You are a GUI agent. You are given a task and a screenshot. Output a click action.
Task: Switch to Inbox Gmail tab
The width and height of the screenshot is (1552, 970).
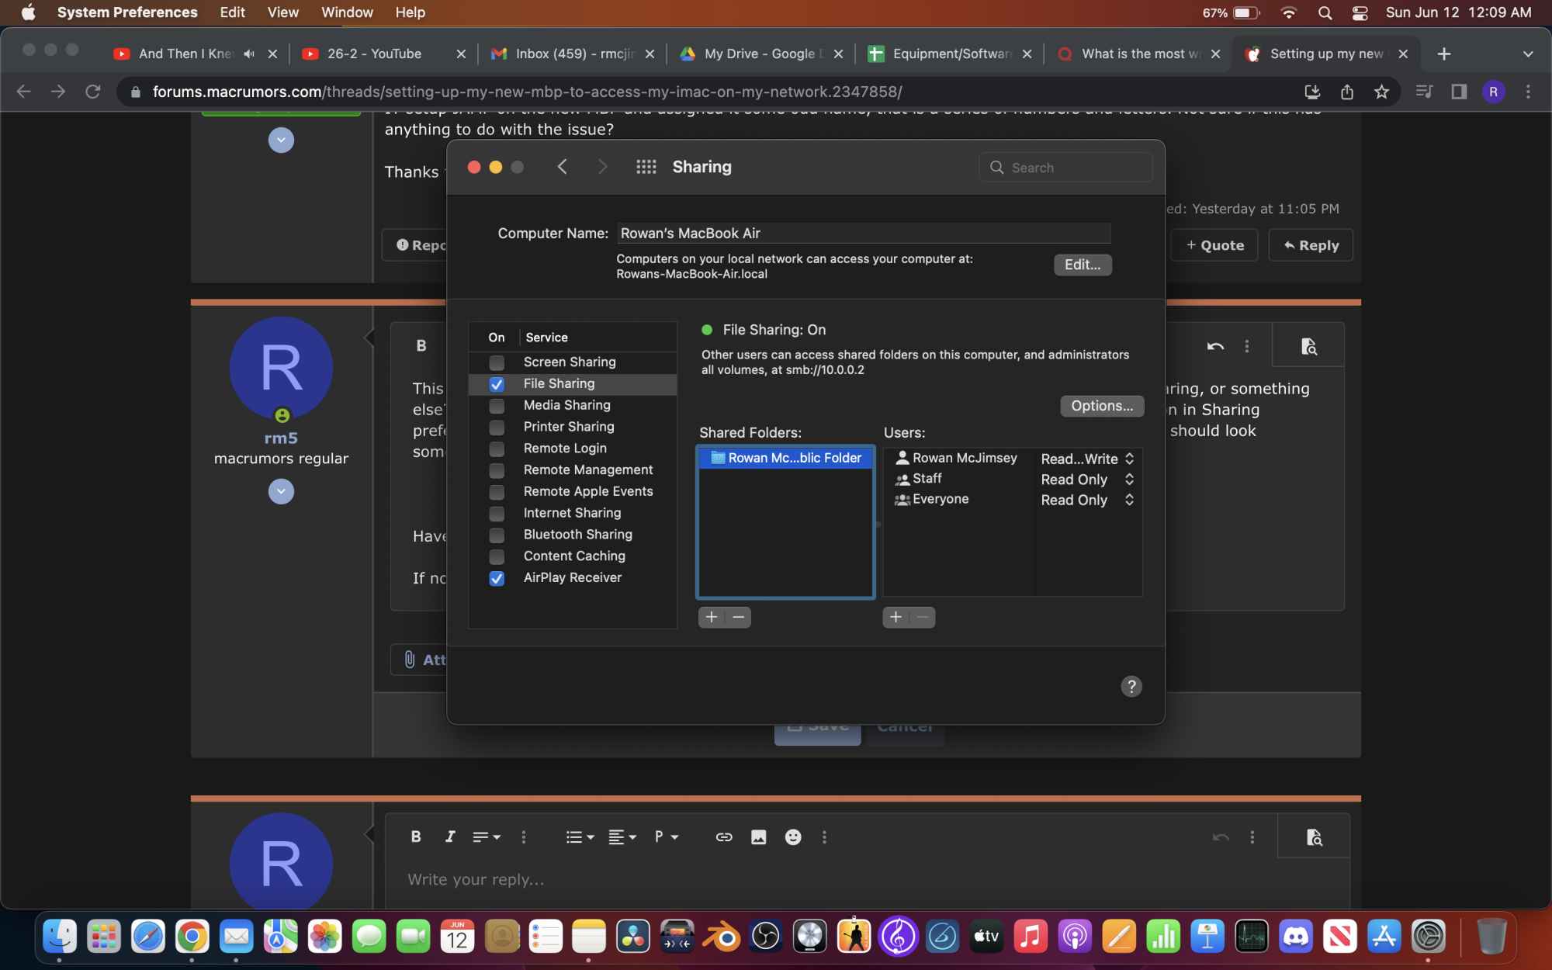point(573,54)
